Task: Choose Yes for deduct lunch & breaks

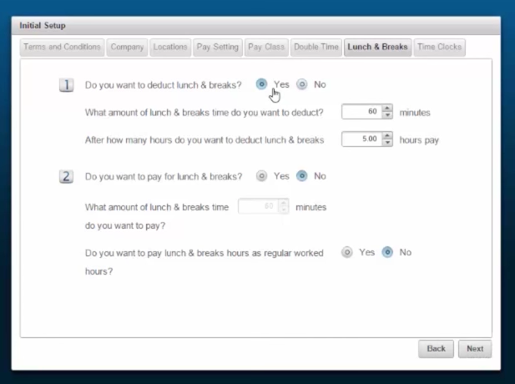Action: 261,84
